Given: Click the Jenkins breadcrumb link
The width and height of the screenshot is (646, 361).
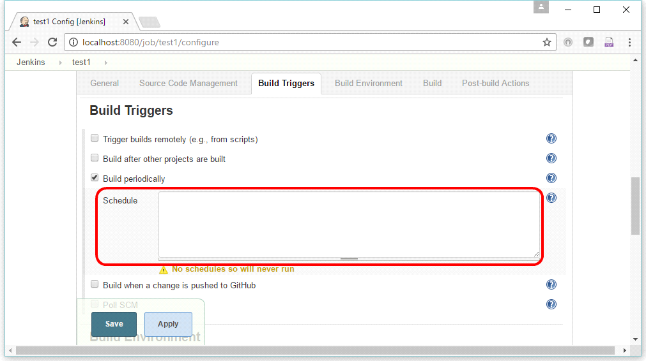Looking at the screenshot, I should coord(31,62).
